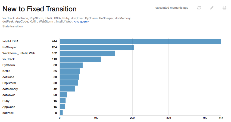This screenshot has height=122, width=231.
Task: Select the PyCharm bar
Action: tap(71, 65)
